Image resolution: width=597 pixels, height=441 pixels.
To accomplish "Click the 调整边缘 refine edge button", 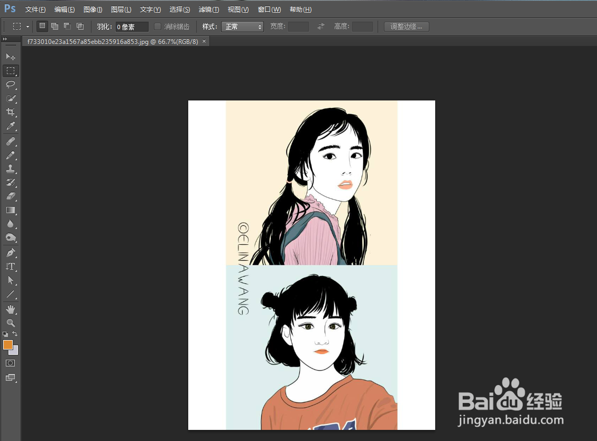I will [x=406, y=26].
